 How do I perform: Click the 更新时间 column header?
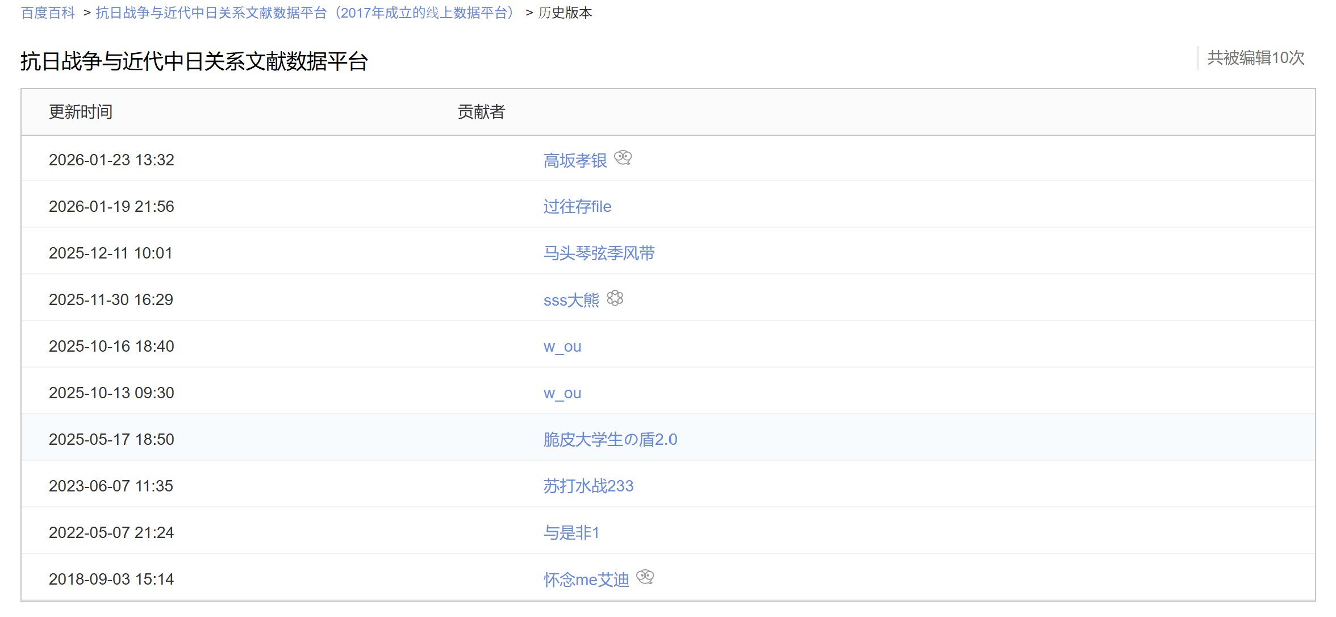click(81, 112)
